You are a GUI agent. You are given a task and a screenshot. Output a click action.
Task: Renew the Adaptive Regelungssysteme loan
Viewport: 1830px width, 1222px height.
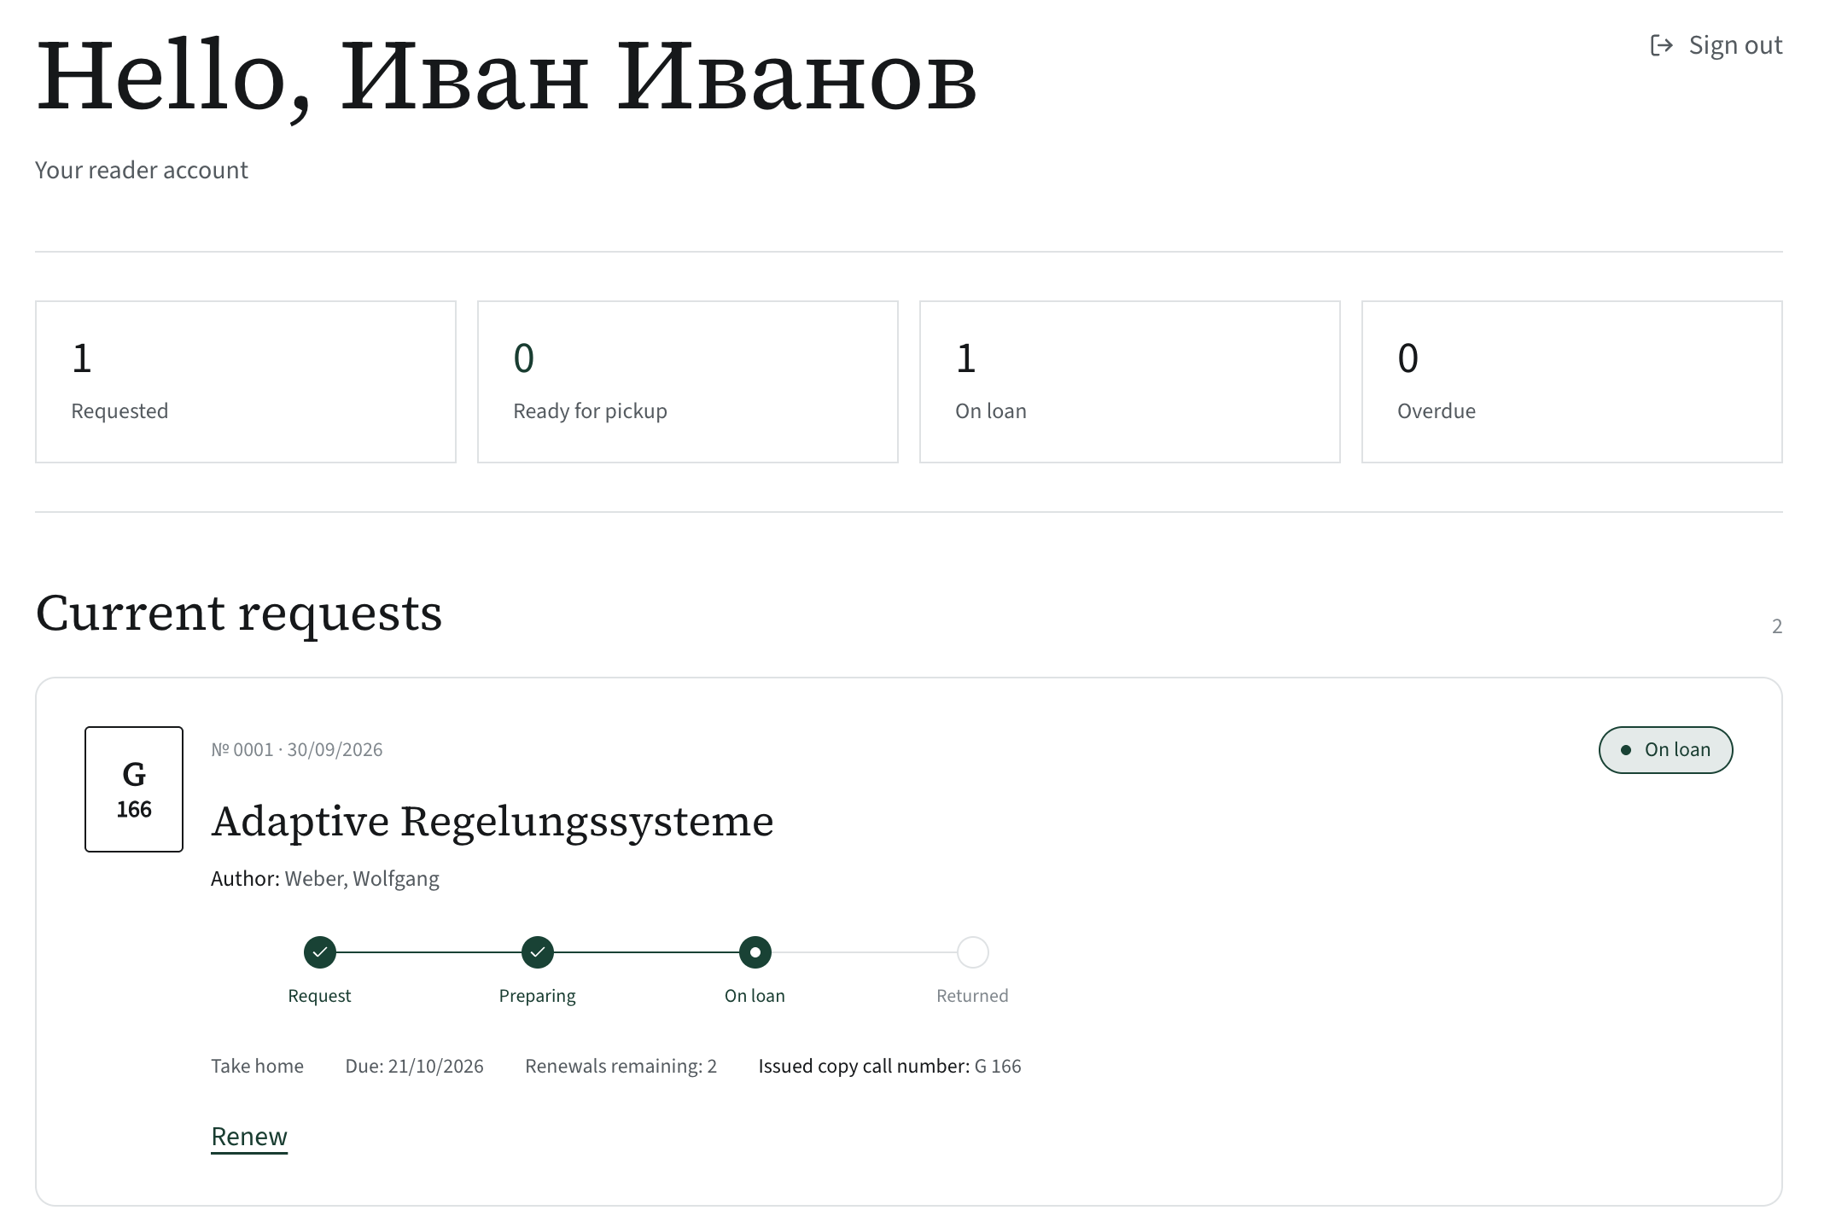(x=249, y=1137)
